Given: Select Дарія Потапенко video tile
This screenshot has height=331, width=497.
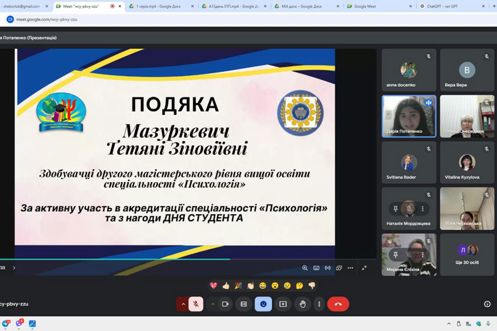Looking at the screenshot, I should click(x=409, y=116).
